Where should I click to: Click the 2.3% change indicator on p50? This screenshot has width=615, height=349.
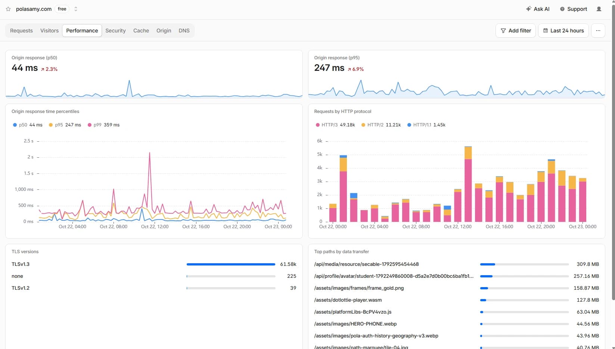coord(49,69)
